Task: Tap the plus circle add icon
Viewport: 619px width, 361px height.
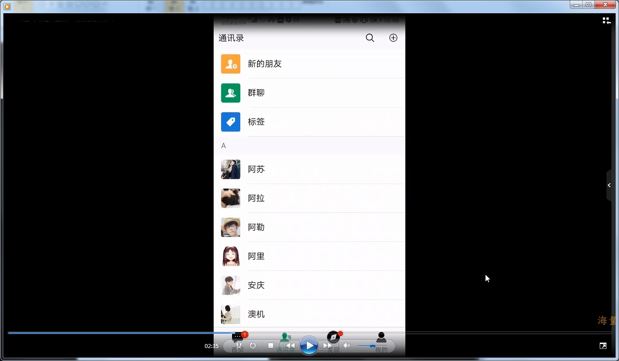Action: point(393,38)
